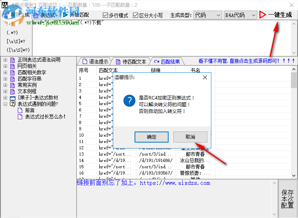Expand the 文本例程 tree node
Viewport: 298px width, 218px height.
5,92
